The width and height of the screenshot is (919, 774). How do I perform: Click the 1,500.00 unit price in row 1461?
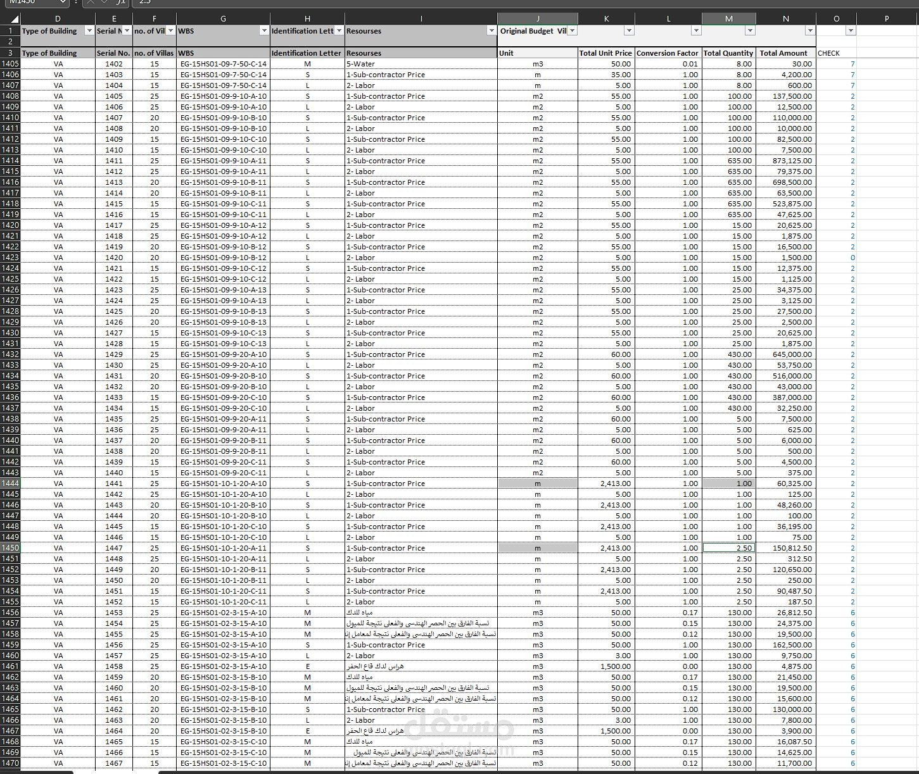pos(605,666)
